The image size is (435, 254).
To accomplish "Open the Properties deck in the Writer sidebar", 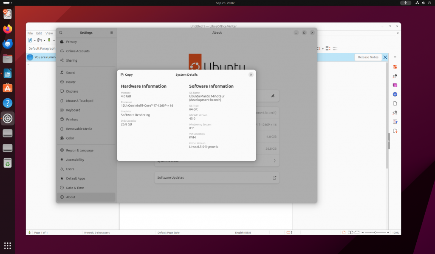I will 395,67.
